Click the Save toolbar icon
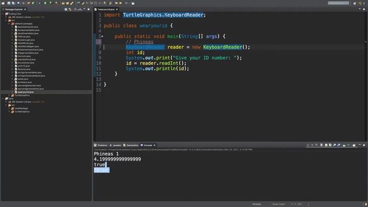The image size is (368, 207). tap(9, 3)
